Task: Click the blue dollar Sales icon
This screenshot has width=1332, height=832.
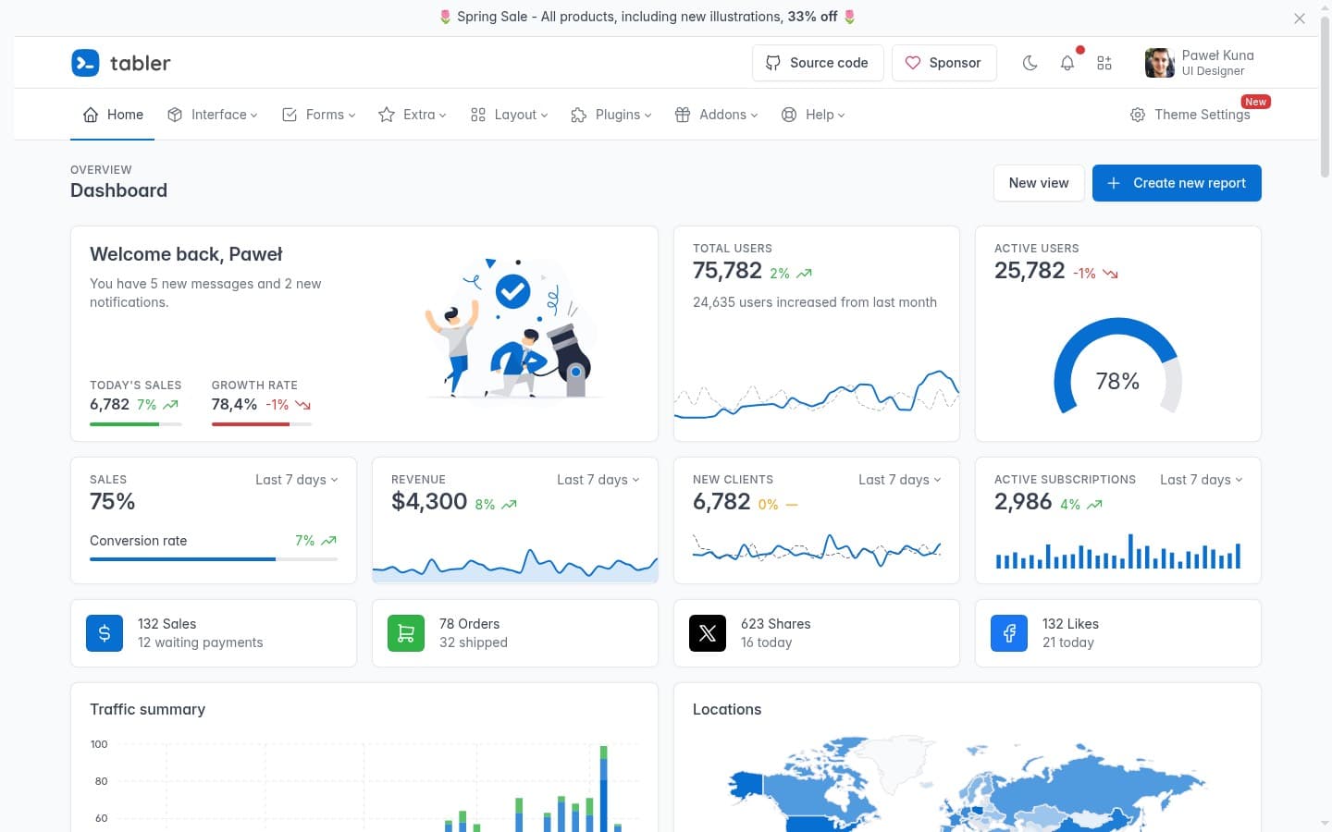Action: pyautogui.click(x=105, y=633)
